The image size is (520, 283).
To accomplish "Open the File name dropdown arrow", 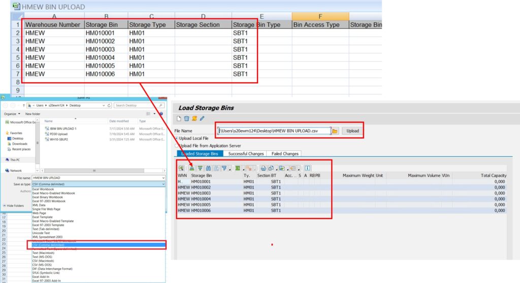I will (162, 178).
